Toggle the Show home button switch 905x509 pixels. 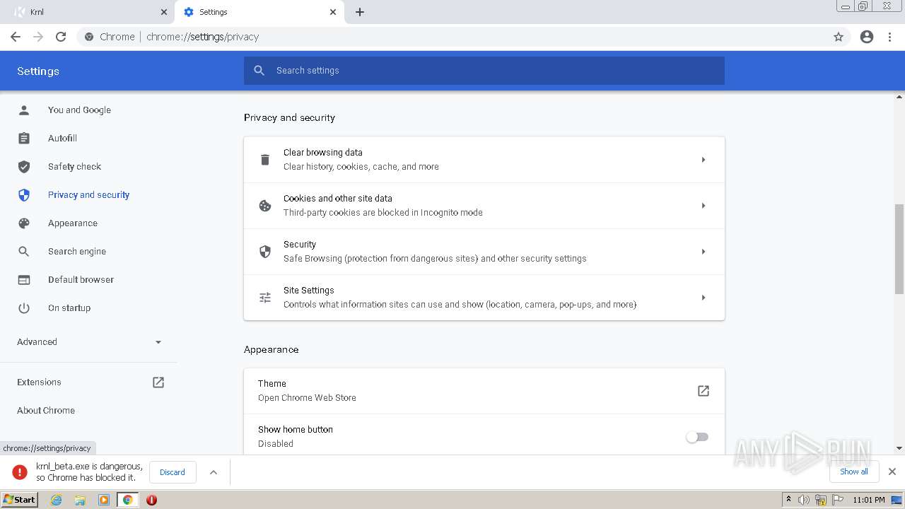click(697, 437)
